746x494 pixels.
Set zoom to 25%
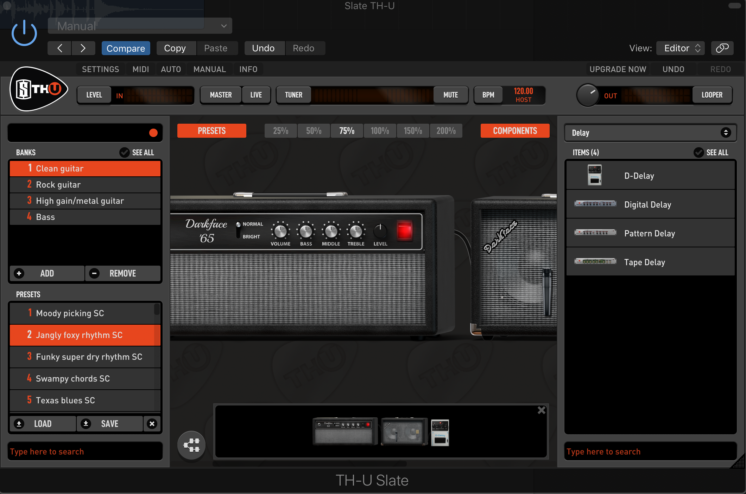click(281, 131)
